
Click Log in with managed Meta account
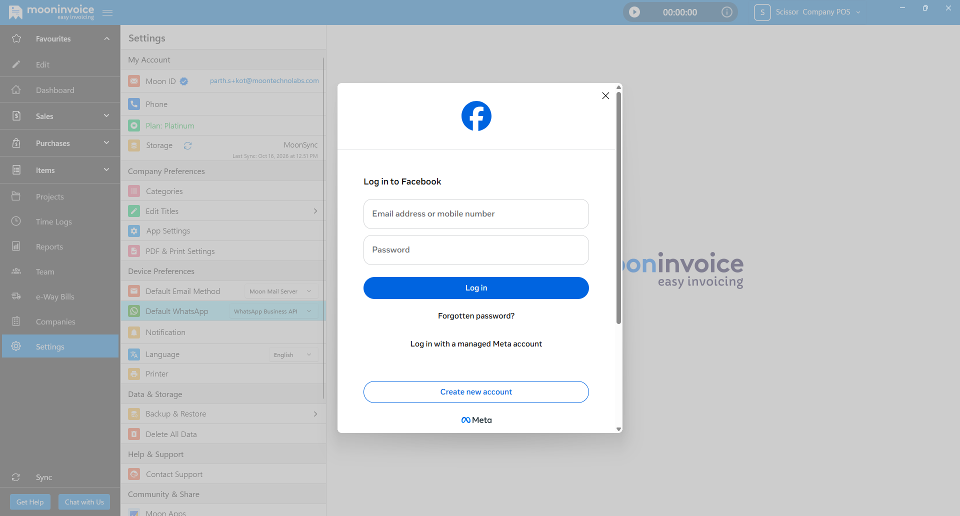tap(476, 344)
